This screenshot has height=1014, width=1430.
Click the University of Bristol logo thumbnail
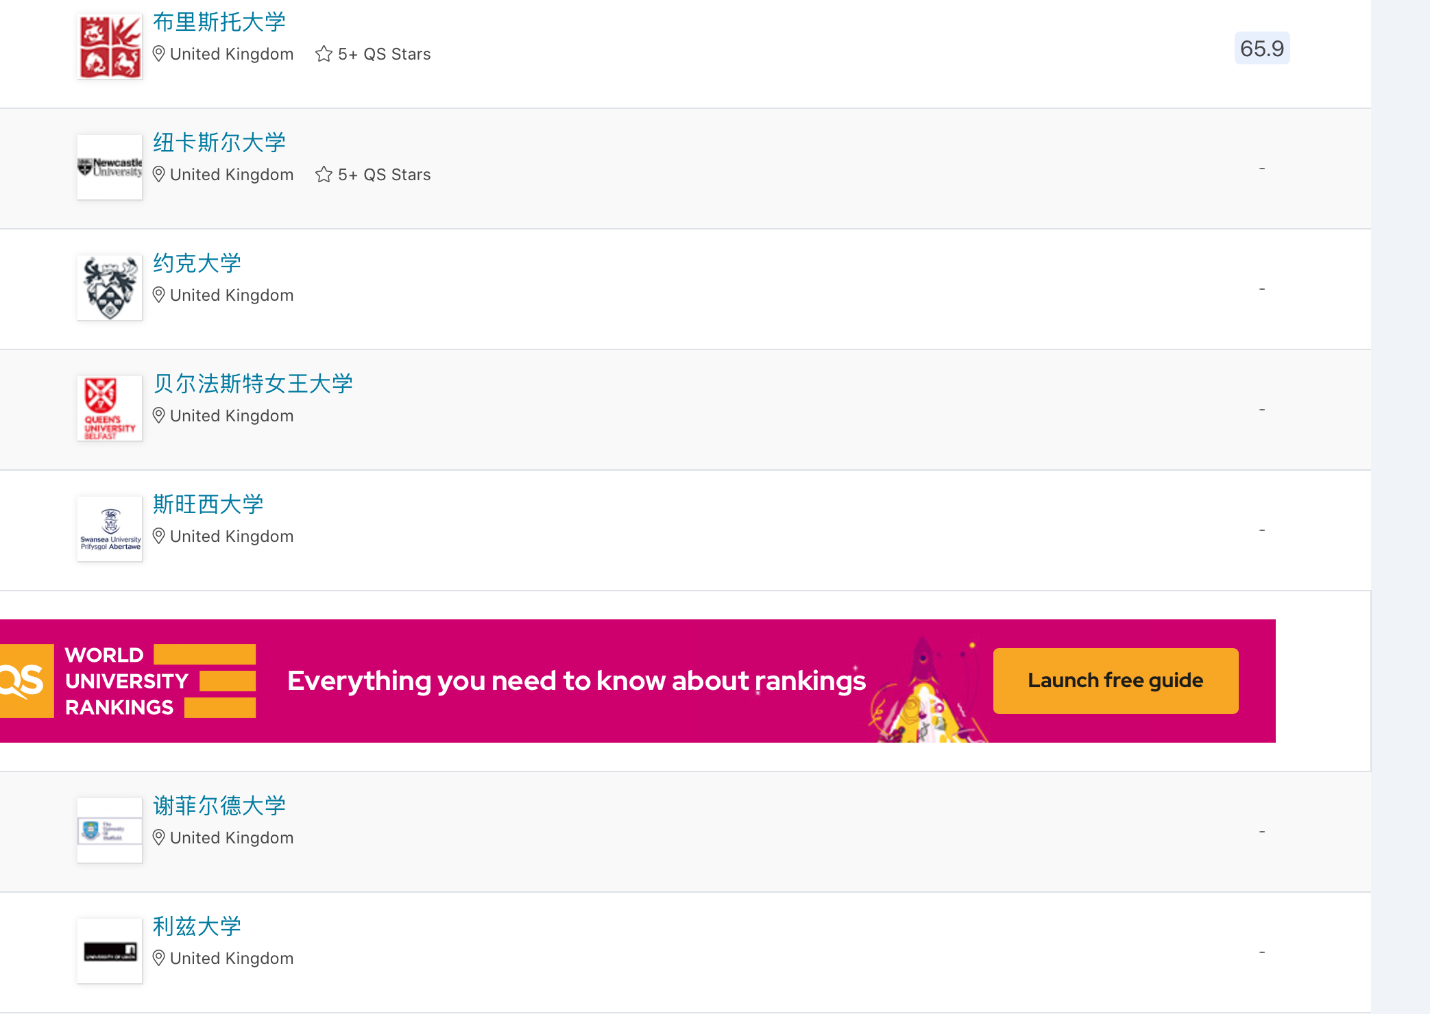(110, 47)
